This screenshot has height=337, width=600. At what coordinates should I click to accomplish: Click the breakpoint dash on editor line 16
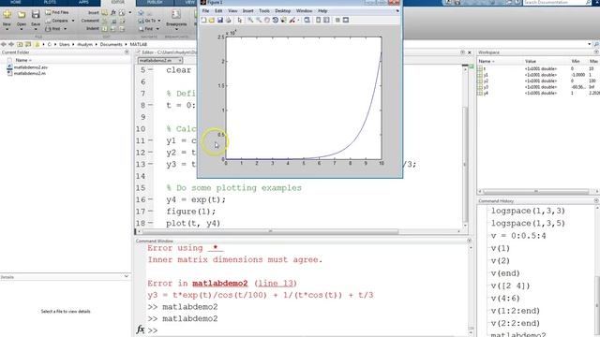pyautogui.click(x=150, y=199)
